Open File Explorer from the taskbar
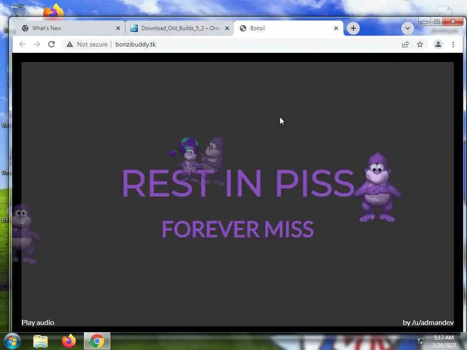The width and height of the screenshot is (467, 350). coord(41,341)
